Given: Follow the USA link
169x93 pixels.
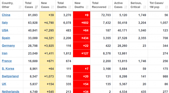Looking at the screenshot, I should [x=5, y=30].
